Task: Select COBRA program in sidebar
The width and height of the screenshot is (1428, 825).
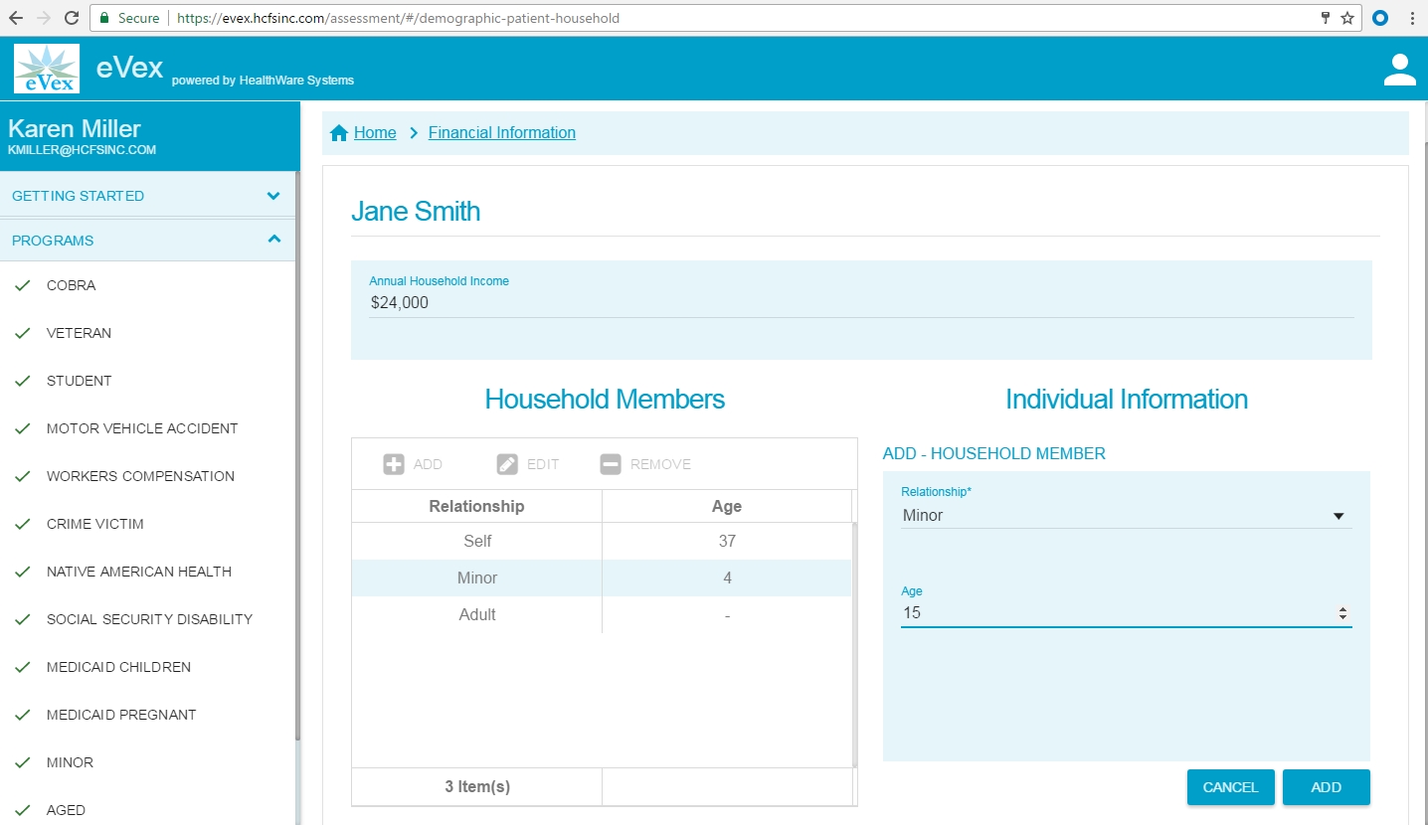Action: tap(72, 285)
